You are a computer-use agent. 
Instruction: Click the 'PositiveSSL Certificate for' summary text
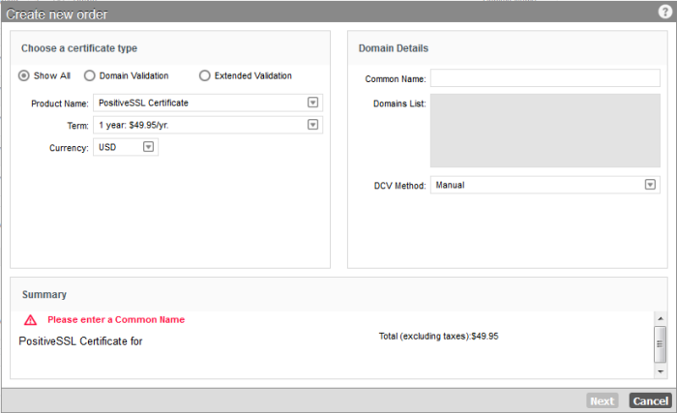tap(80, 341)
